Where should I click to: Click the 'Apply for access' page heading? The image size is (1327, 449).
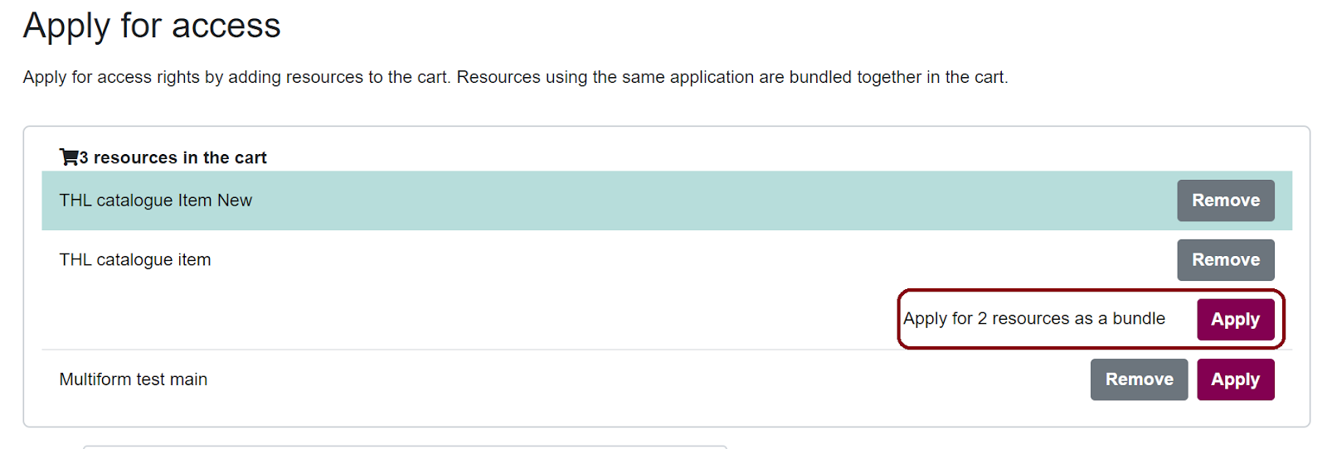click(x=152, y=26)
